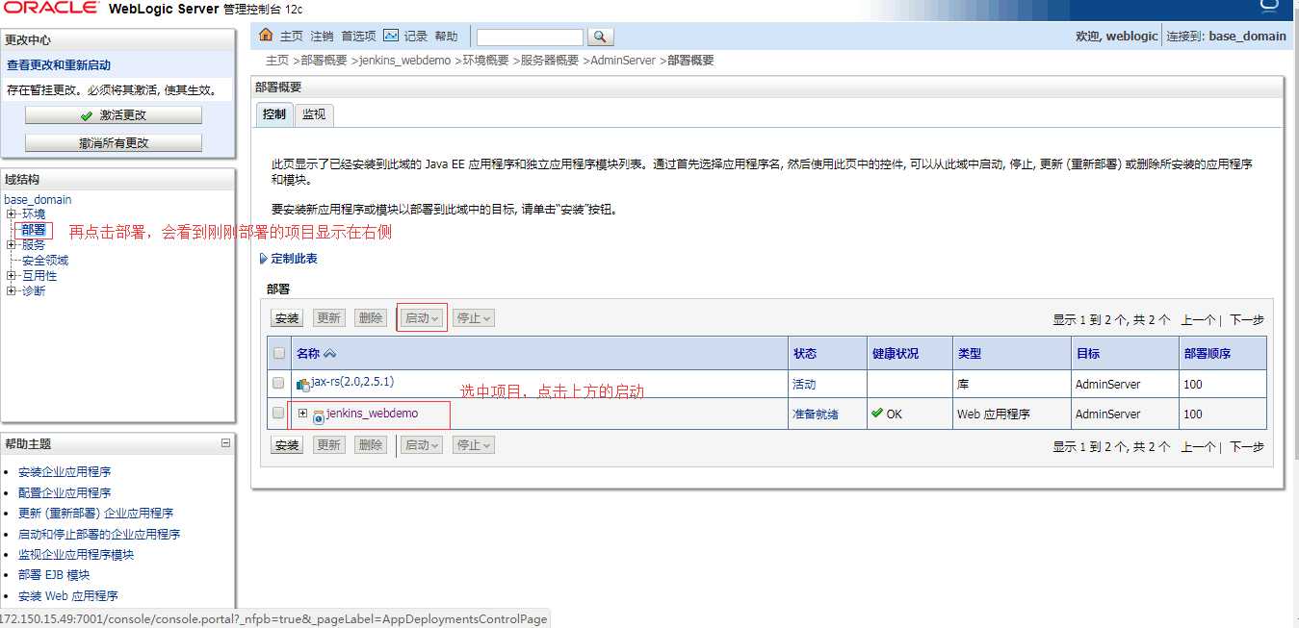Expand the 环境 tree node
1299x628 pixels.
point(11,214)
